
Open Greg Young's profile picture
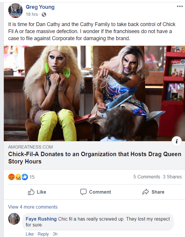(15, 11)
